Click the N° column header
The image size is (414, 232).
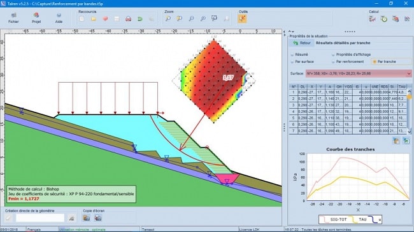pyautogui.click(x=293, y=86)
